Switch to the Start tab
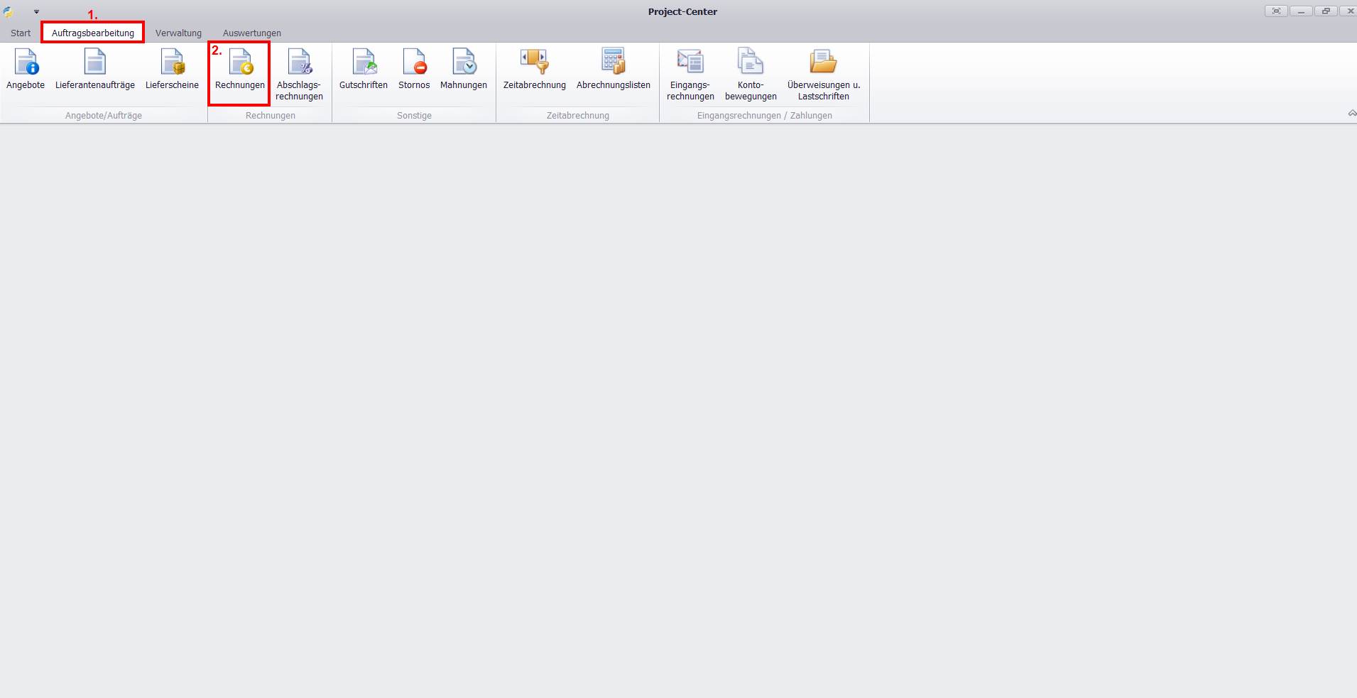This screenshot has width=1357, height=698. (x=21, y=33)
